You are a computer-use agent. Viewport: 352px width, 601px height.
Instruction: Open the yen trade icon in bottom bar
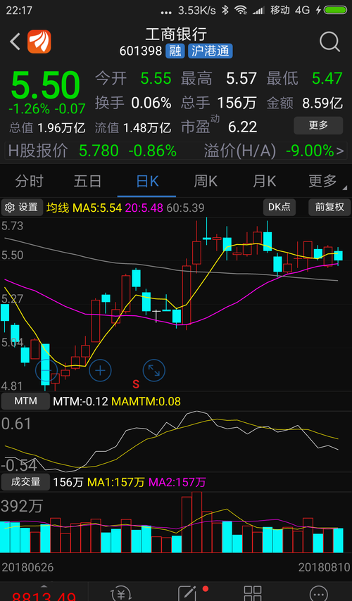coord(121,593)
